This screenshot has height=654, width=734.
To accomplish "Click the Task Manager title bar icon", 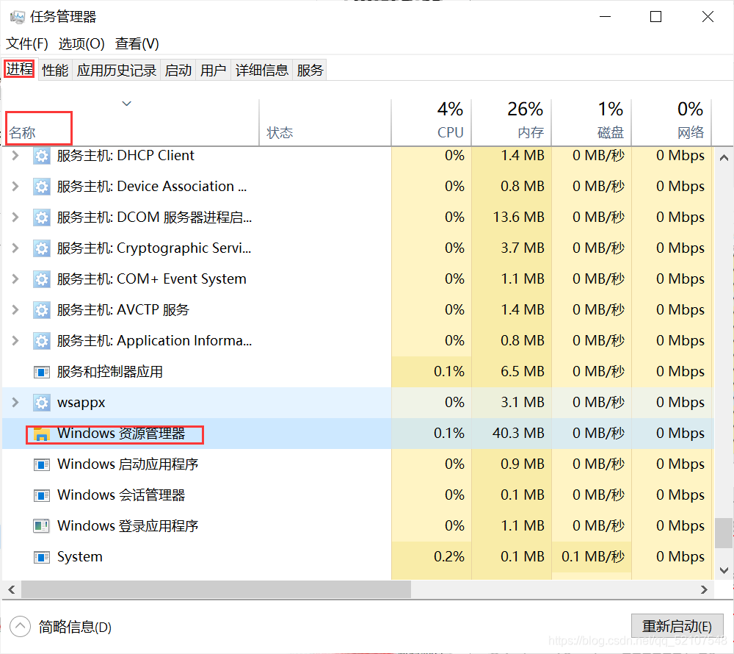I will 18,18.
